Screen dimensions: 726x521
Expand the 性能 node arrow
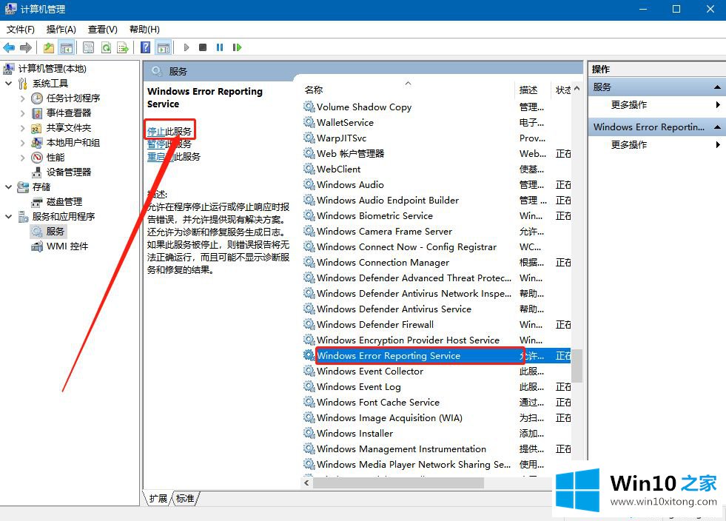pos(22,158)
